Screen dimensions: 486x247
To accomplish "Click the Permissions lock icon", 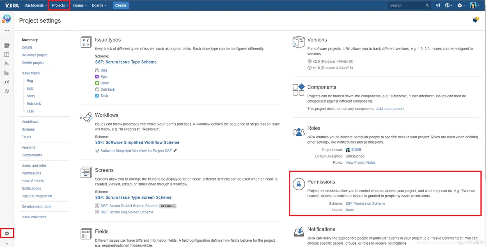I will click(x=298, y=184).
